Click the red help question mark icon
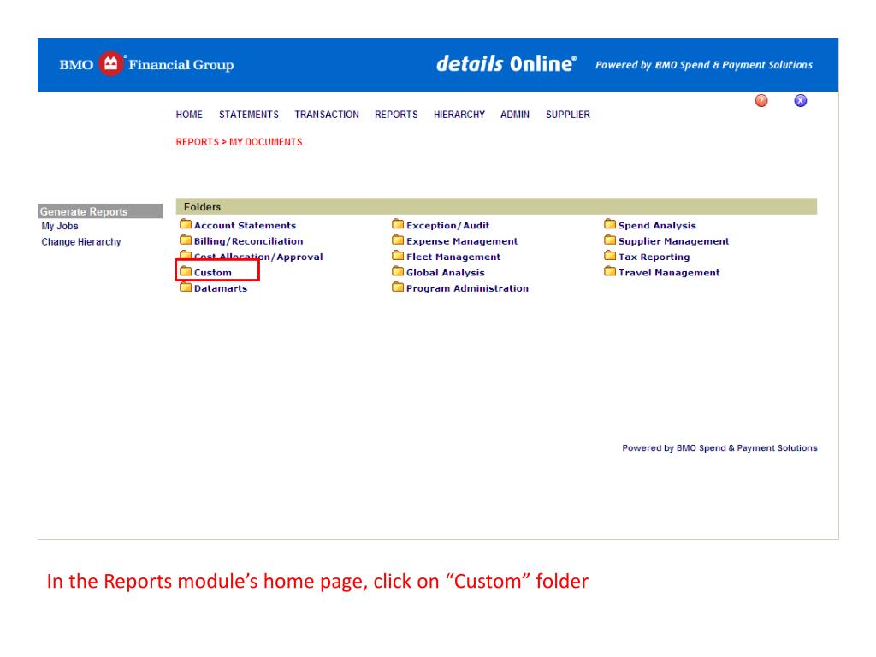 pyautogui.click(x=761, y=101)
